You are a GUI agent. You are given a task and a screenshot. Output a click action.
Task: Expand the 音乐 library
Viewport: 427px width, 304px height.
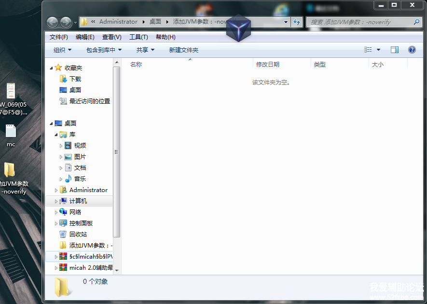pos(61,179)
